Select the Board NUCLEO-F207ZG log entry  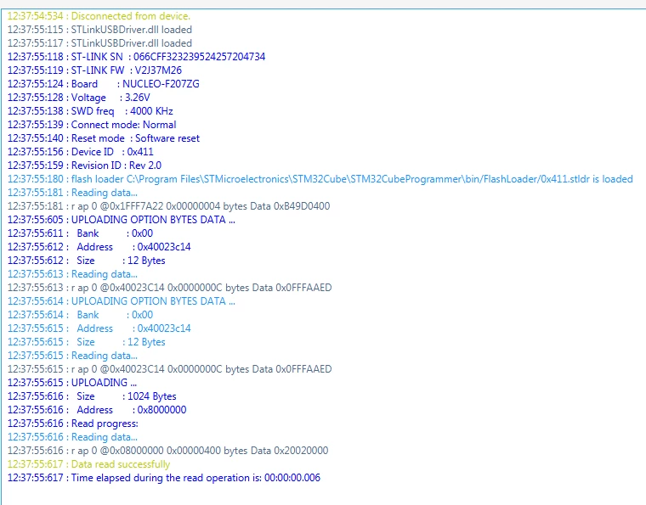click(x=104, y=84)
